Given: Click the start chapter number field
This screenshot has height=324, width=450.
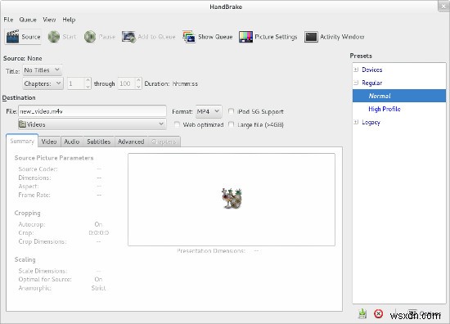Looking at the screenshot, I should point(76,83).
